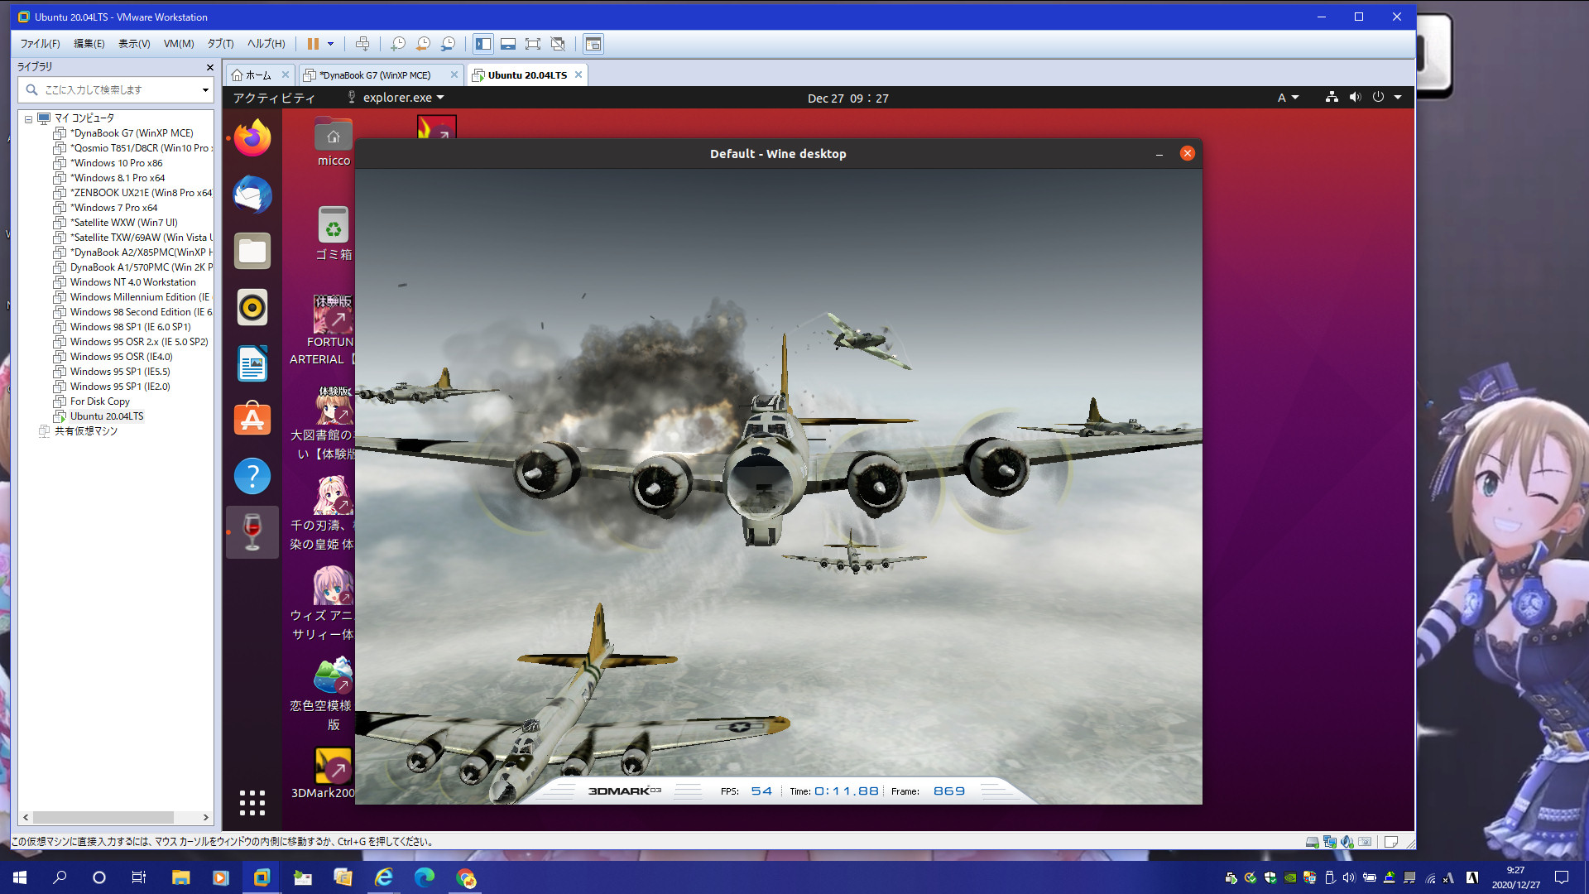Open Windows Start menu
This screenshot has width=1589, height=894.
tap(20, 877)
